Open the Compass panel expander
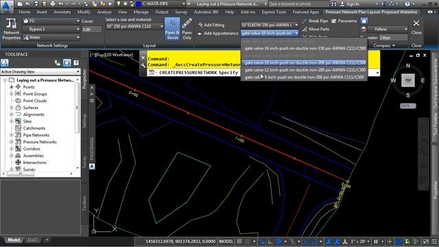 click(x=384, y=46)
